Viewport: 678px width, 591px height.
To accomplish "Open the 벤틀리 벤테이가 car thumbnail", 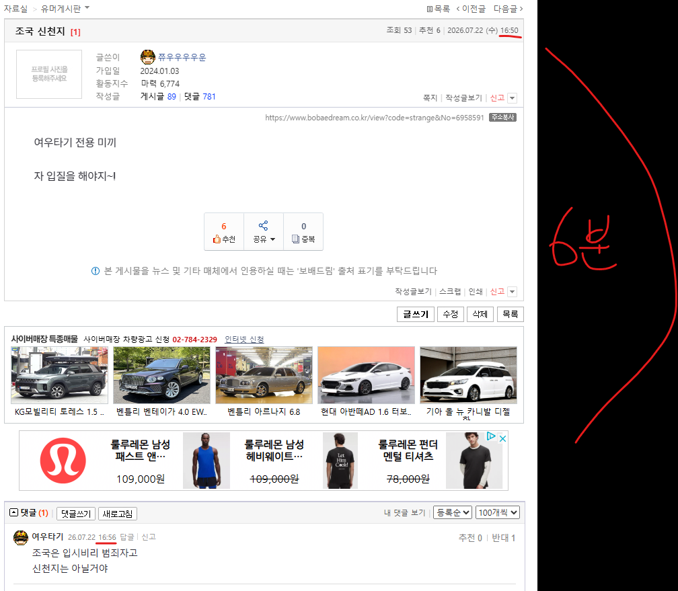I will pos(161,375).
